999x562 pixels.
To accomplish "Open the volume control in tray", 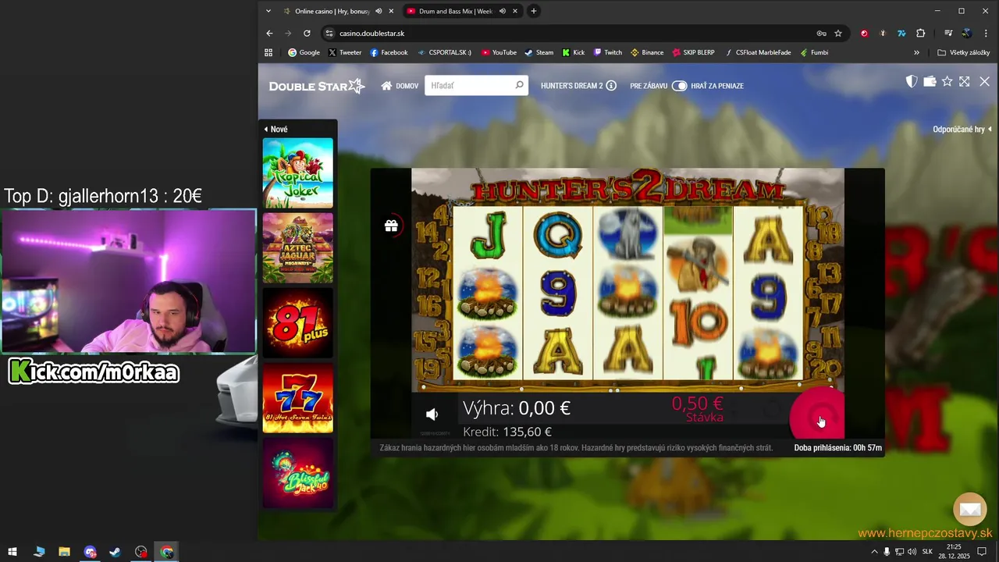I will (x=912, y=552).
